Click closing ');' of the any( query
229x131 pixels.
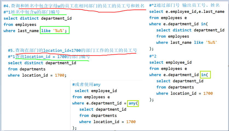(74, 128)
